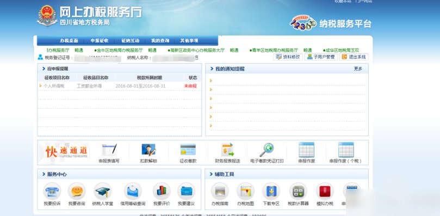The width and height of the screenshot is (440, 216).
Task: Click 我要建议 folder icon
Action: (186, 192)
